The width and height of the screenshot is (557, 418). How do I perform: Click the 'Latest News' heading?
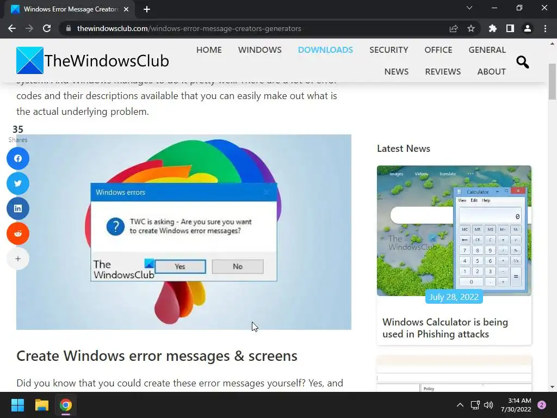point(404,149)
